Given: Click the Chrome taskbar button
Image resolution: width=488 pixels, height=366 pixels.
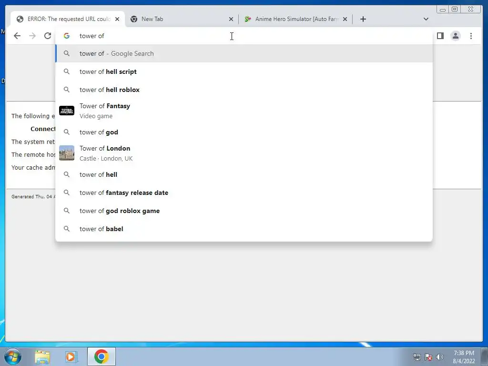Looking at the screenshot, I should point(101,356).
